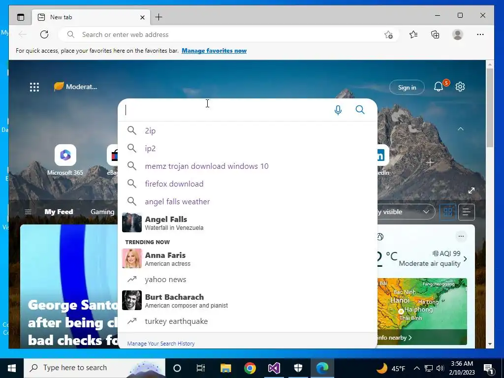Open the content visible dropdown
This screenshot has width=504, height=378.
406,212
